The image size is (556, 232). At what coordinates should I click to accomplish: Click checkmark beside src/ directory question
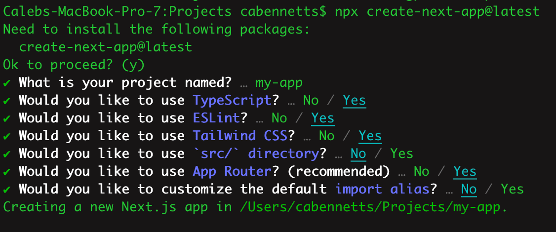7,154
